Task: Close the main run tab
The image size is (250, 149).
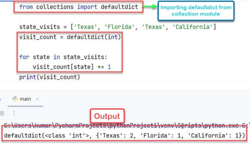Action: pos(37,99)
